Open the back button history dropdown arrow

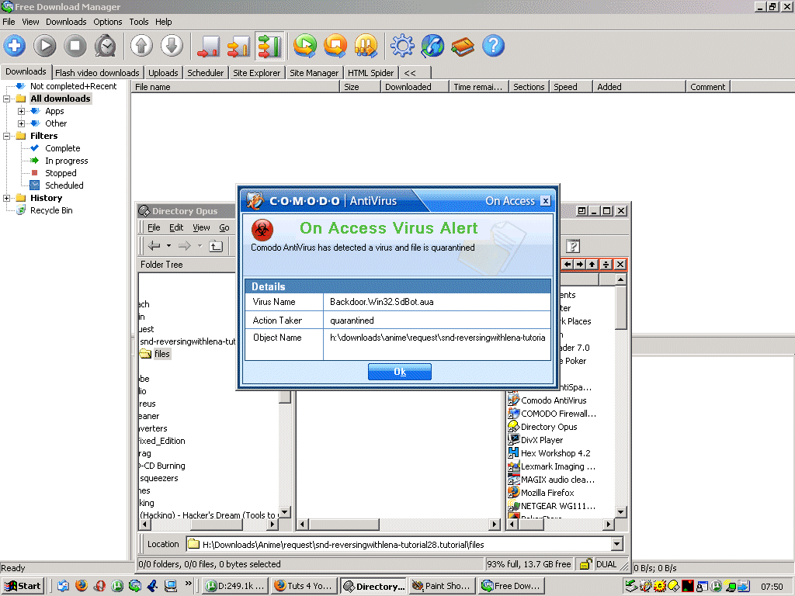(x=168, y=246)
